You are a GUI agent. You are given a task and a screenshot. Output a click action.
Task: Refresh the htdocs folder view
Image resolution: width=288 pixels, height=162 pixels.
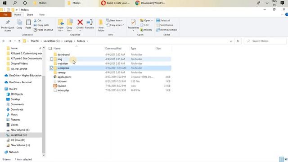tap(238, 41)
